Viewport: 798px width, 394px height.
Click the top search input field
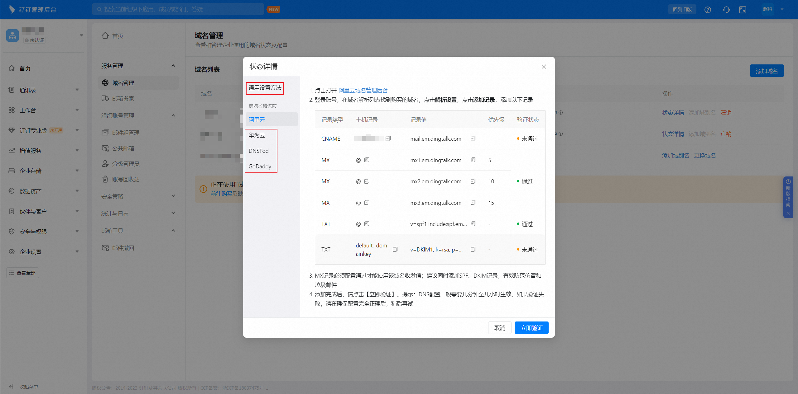178,9
